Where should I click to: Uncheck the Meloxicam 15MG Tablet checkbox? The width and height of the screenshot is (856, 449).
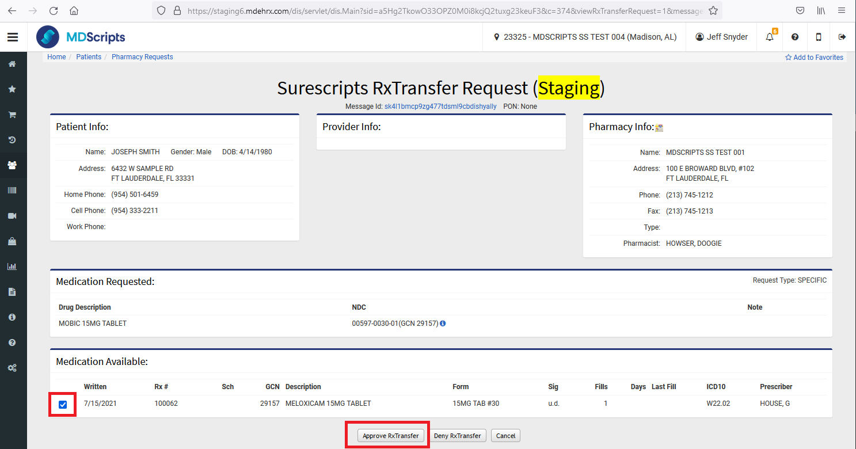tap(63, 405)
